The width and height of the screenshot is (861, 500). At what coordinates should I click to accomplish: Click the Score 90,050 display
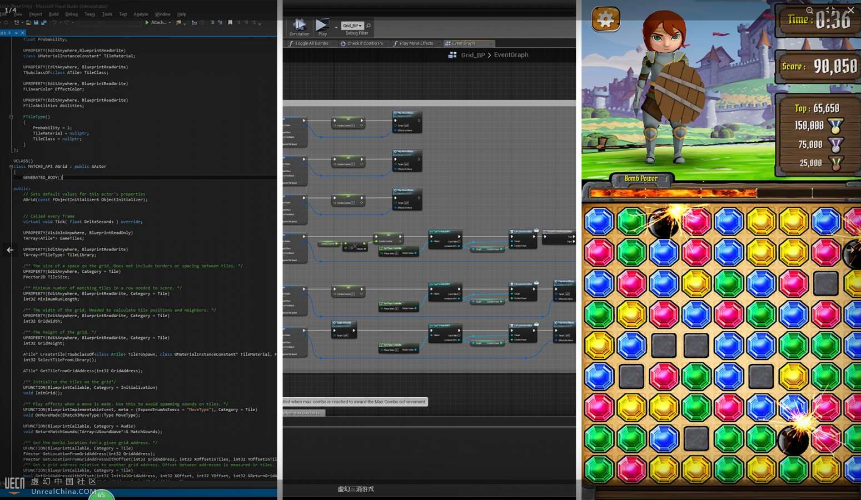(x=819, y=67)
